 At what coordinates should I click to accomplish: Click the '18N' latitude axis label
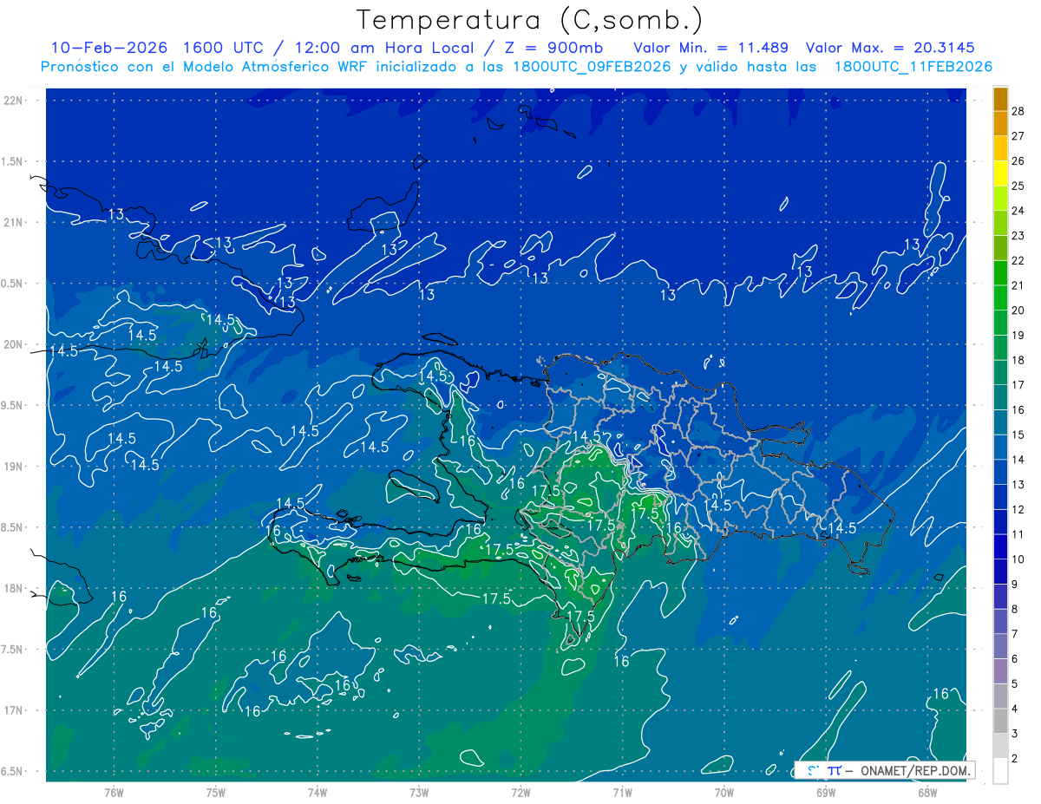[14, 588]
